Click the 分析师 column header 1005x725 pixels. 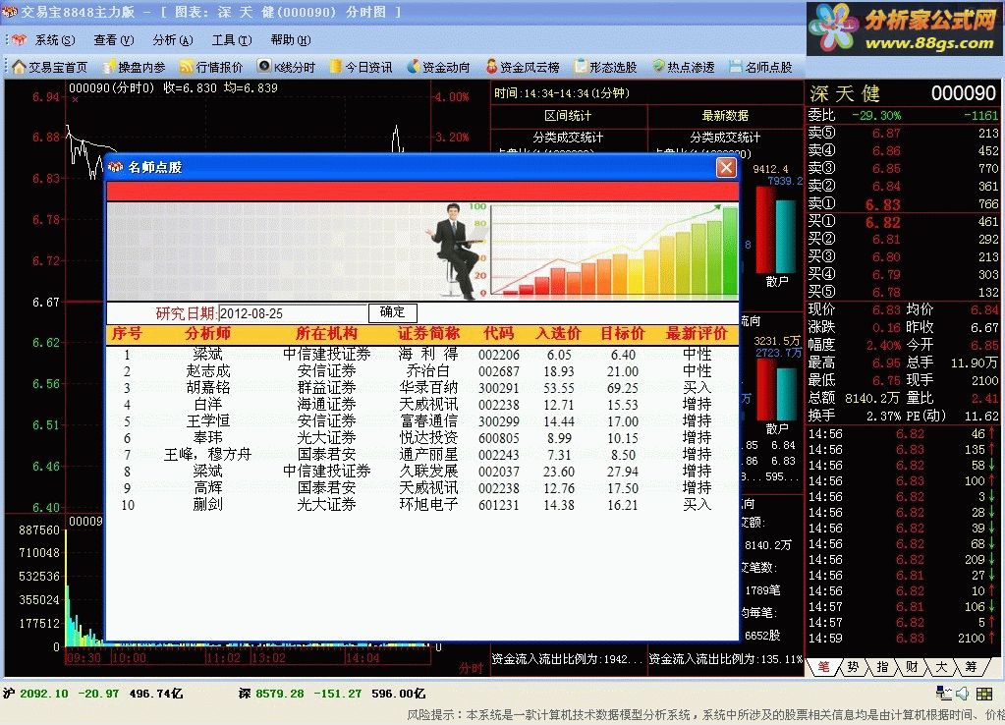[x=207, y=334]
